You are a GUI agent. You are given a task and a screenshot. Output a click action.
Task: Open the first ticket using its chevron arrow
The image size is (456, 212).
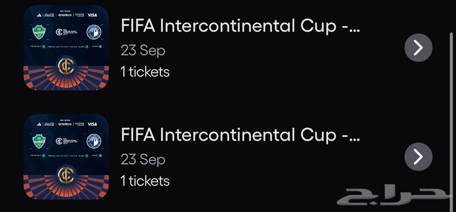[418, 48]
